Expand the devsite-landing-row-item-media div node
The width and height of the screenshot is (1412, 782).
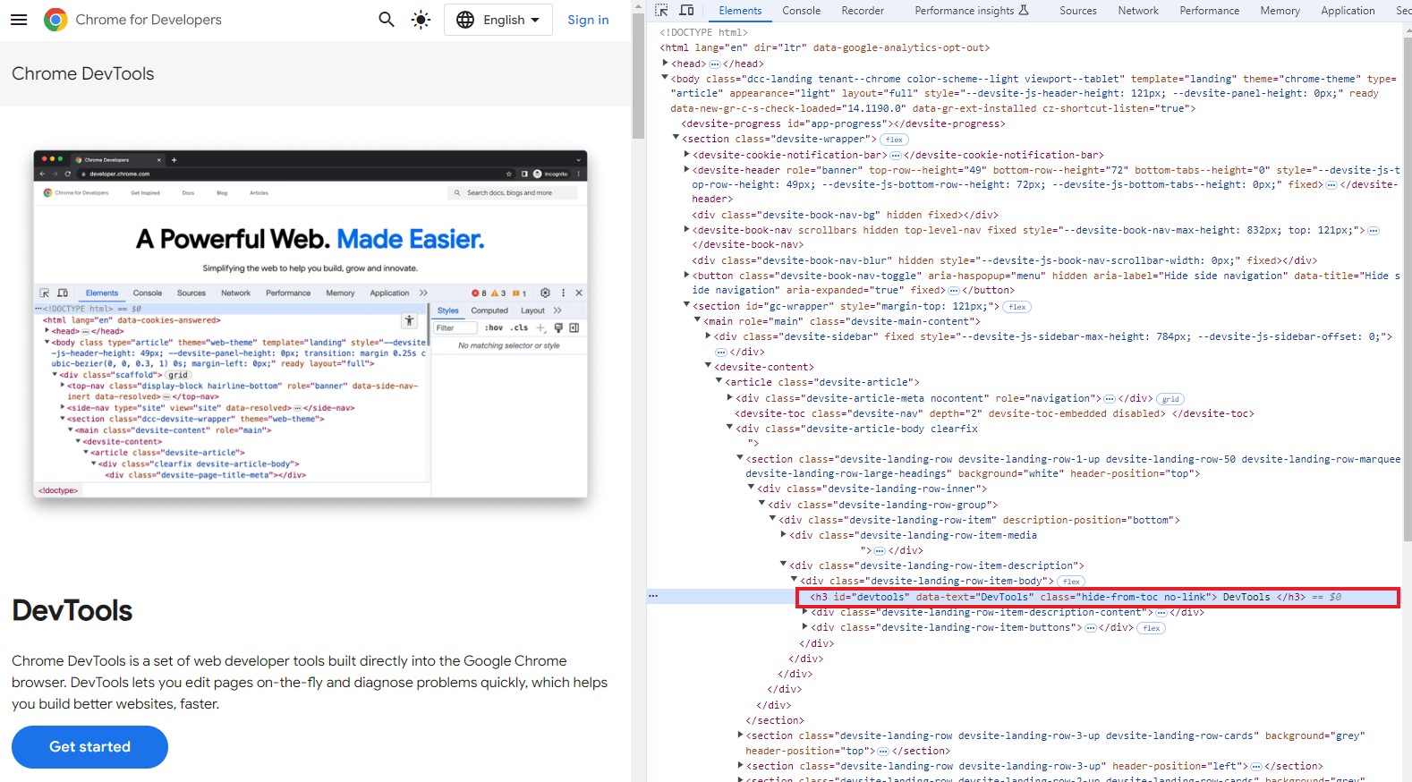click(x=783, y=534)
